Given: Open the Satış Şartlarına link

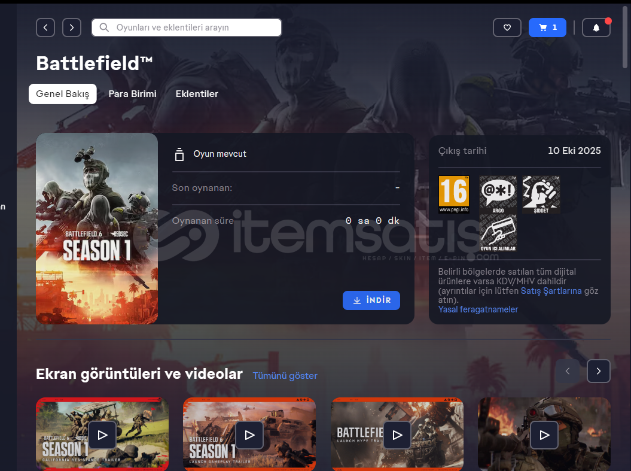Looking at the screenshot, I should click(x=551, y=291).
